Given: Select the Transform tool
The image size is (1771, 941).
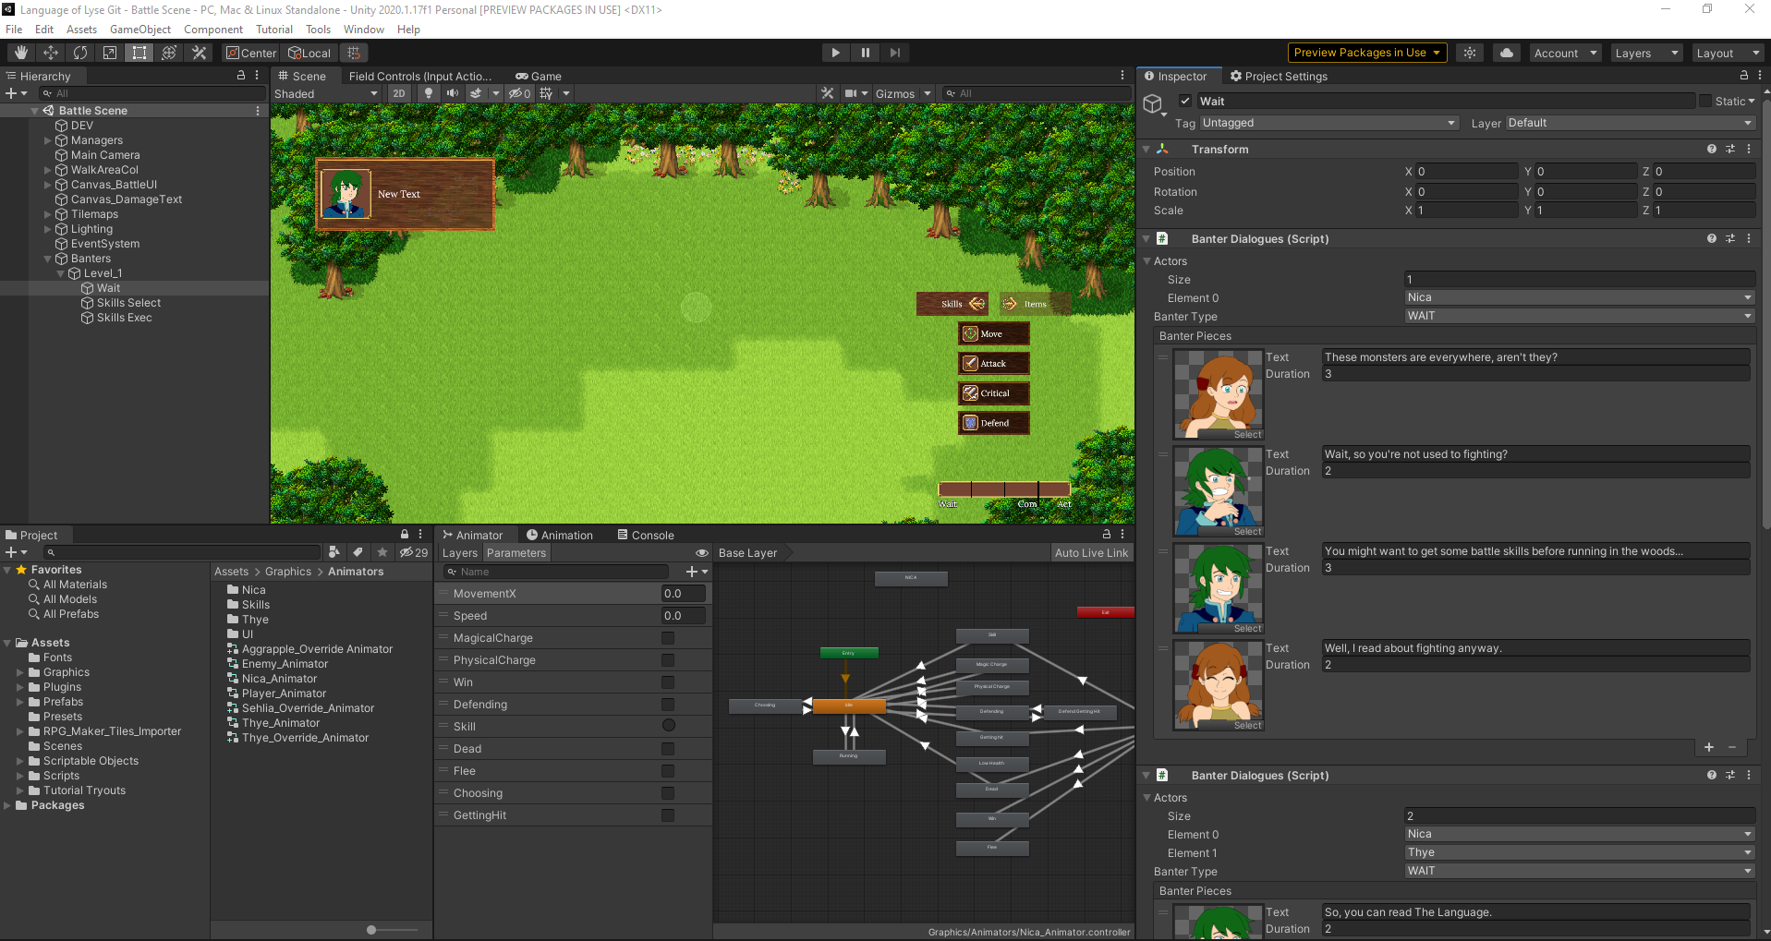Looking at the screenshot, I should click(169, 53).
